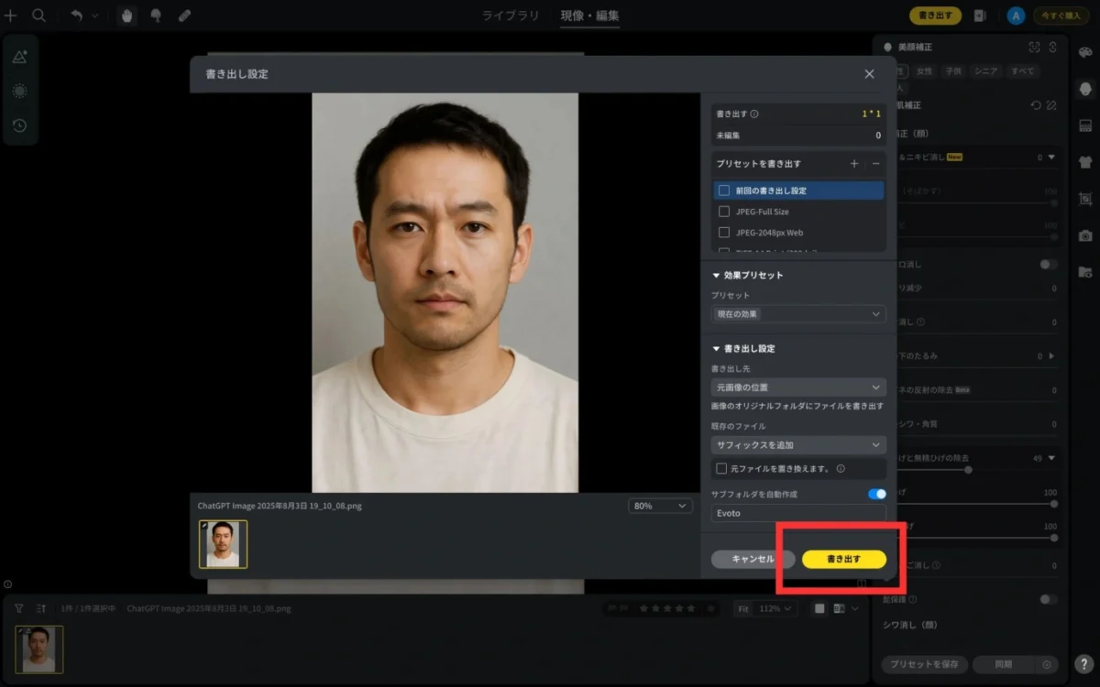1100x687 pixels.
Task: Click the help question mark icon
Action: pyautogui.click(x=1083, y=664)
